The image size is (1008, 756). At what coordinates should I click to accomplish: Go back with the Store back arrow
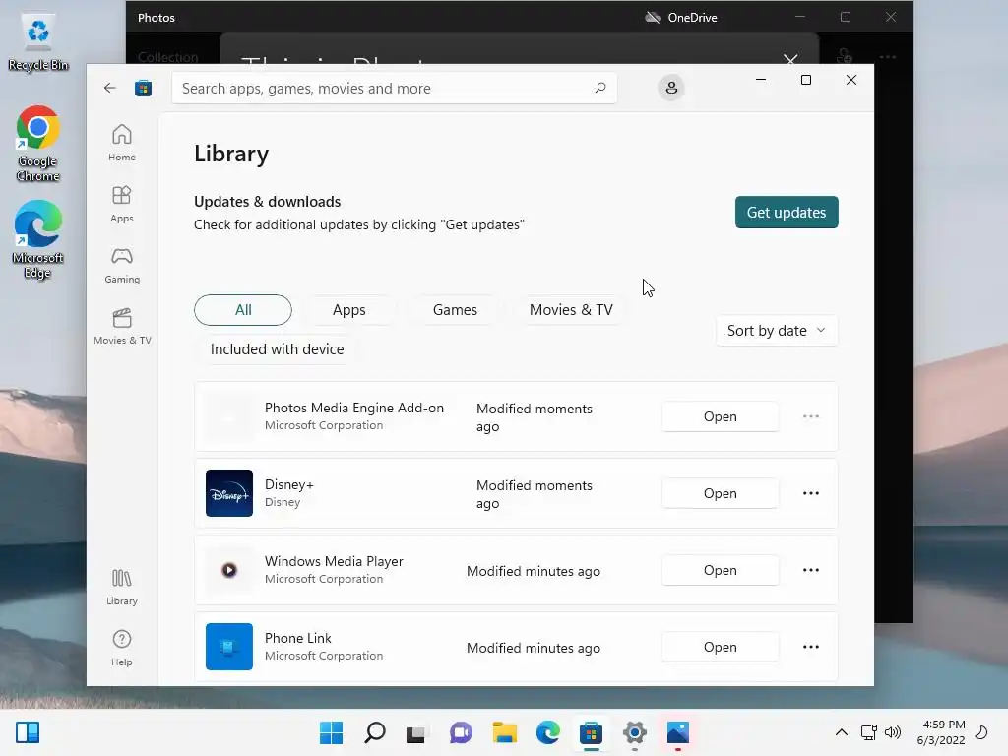[x=110, y=88]
